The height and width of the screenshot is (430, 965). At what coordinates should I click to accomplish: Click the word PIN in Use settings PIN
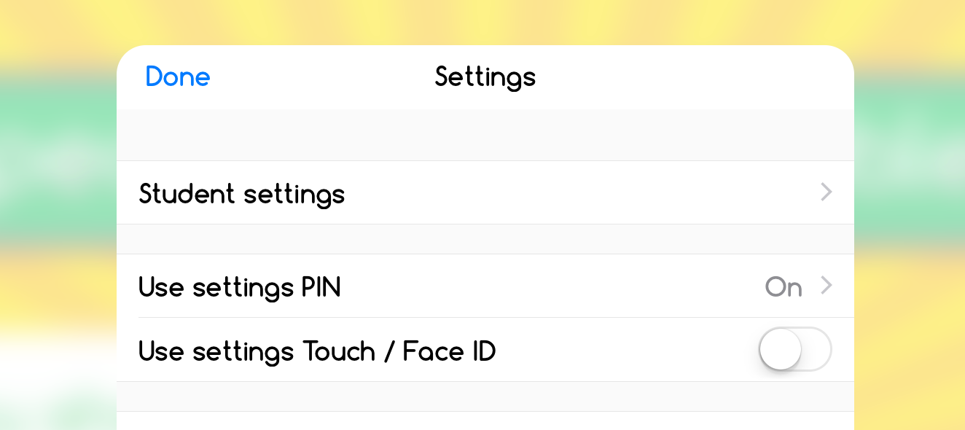click(321, 287)
